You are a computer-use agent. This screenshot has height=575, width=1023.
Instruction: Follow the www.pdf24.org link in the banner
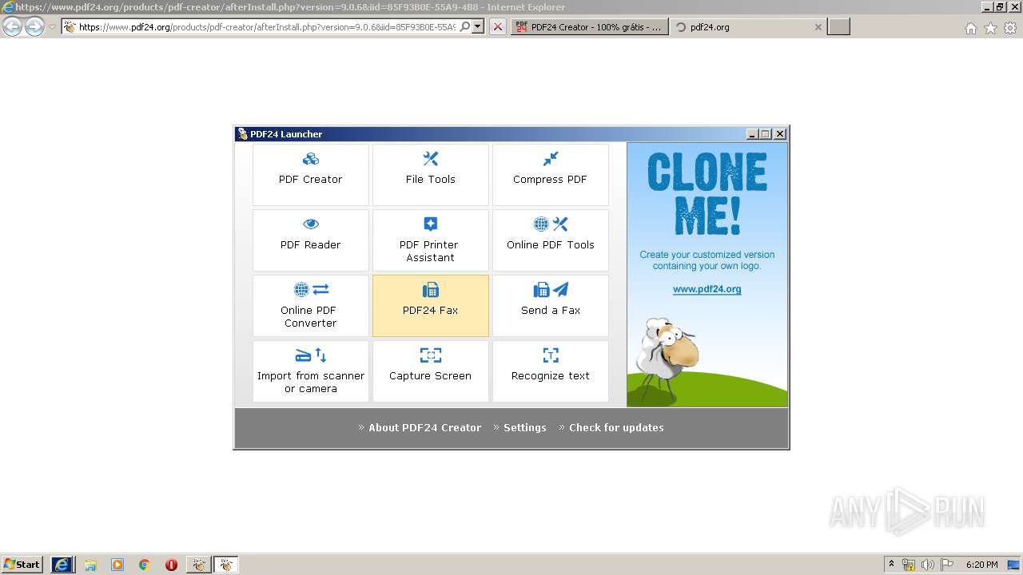[707, 289]
